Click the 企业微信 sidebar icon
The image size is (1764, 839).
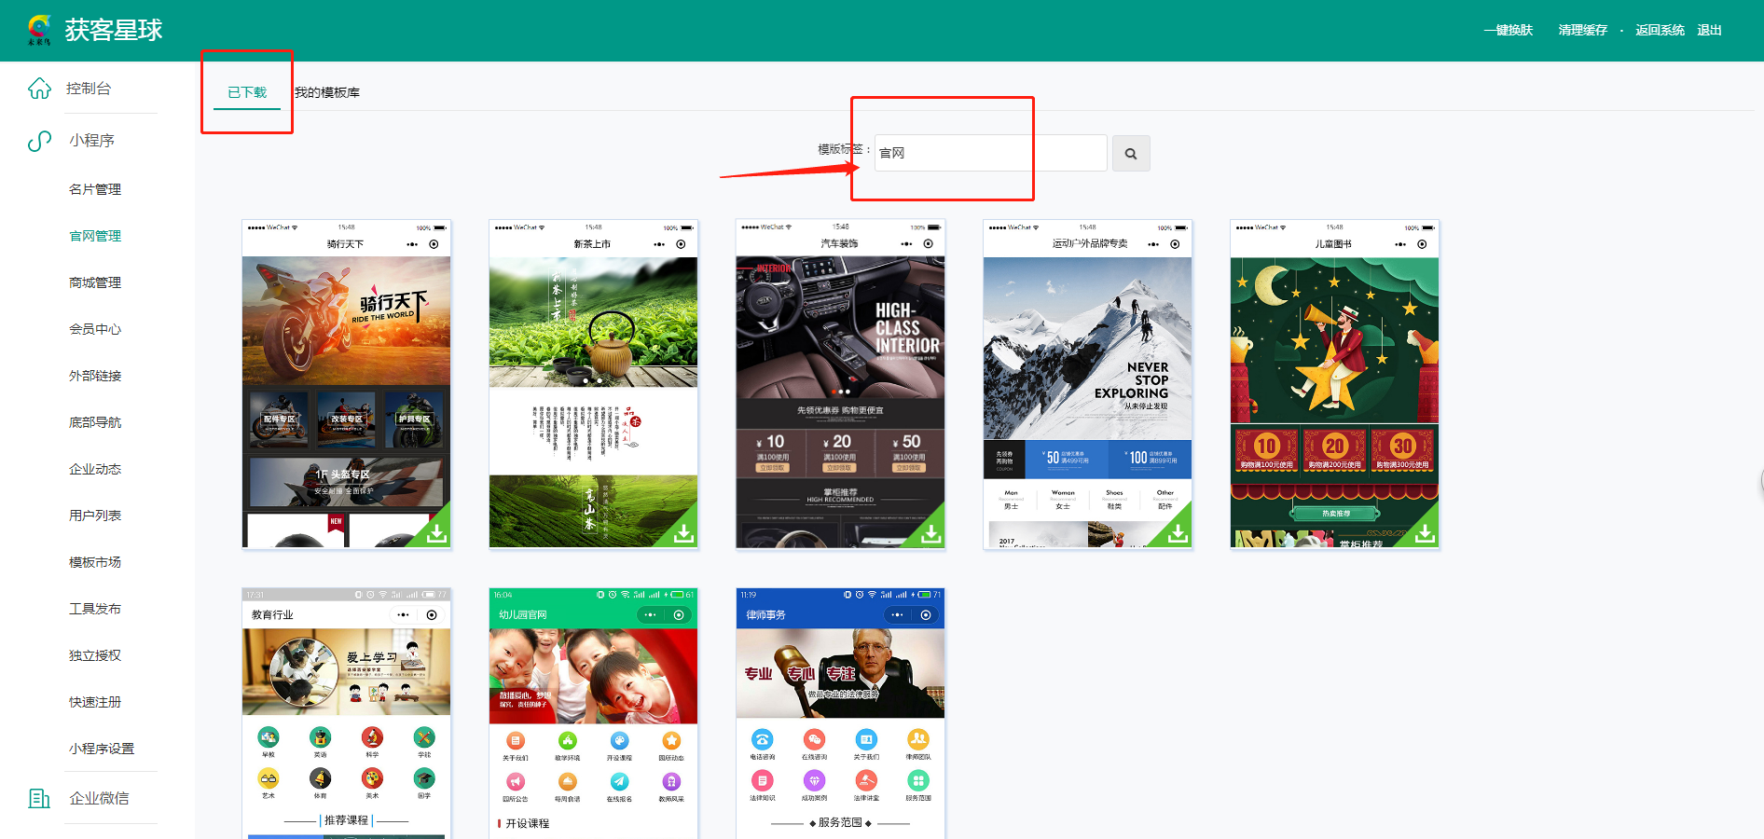point(39,798)
